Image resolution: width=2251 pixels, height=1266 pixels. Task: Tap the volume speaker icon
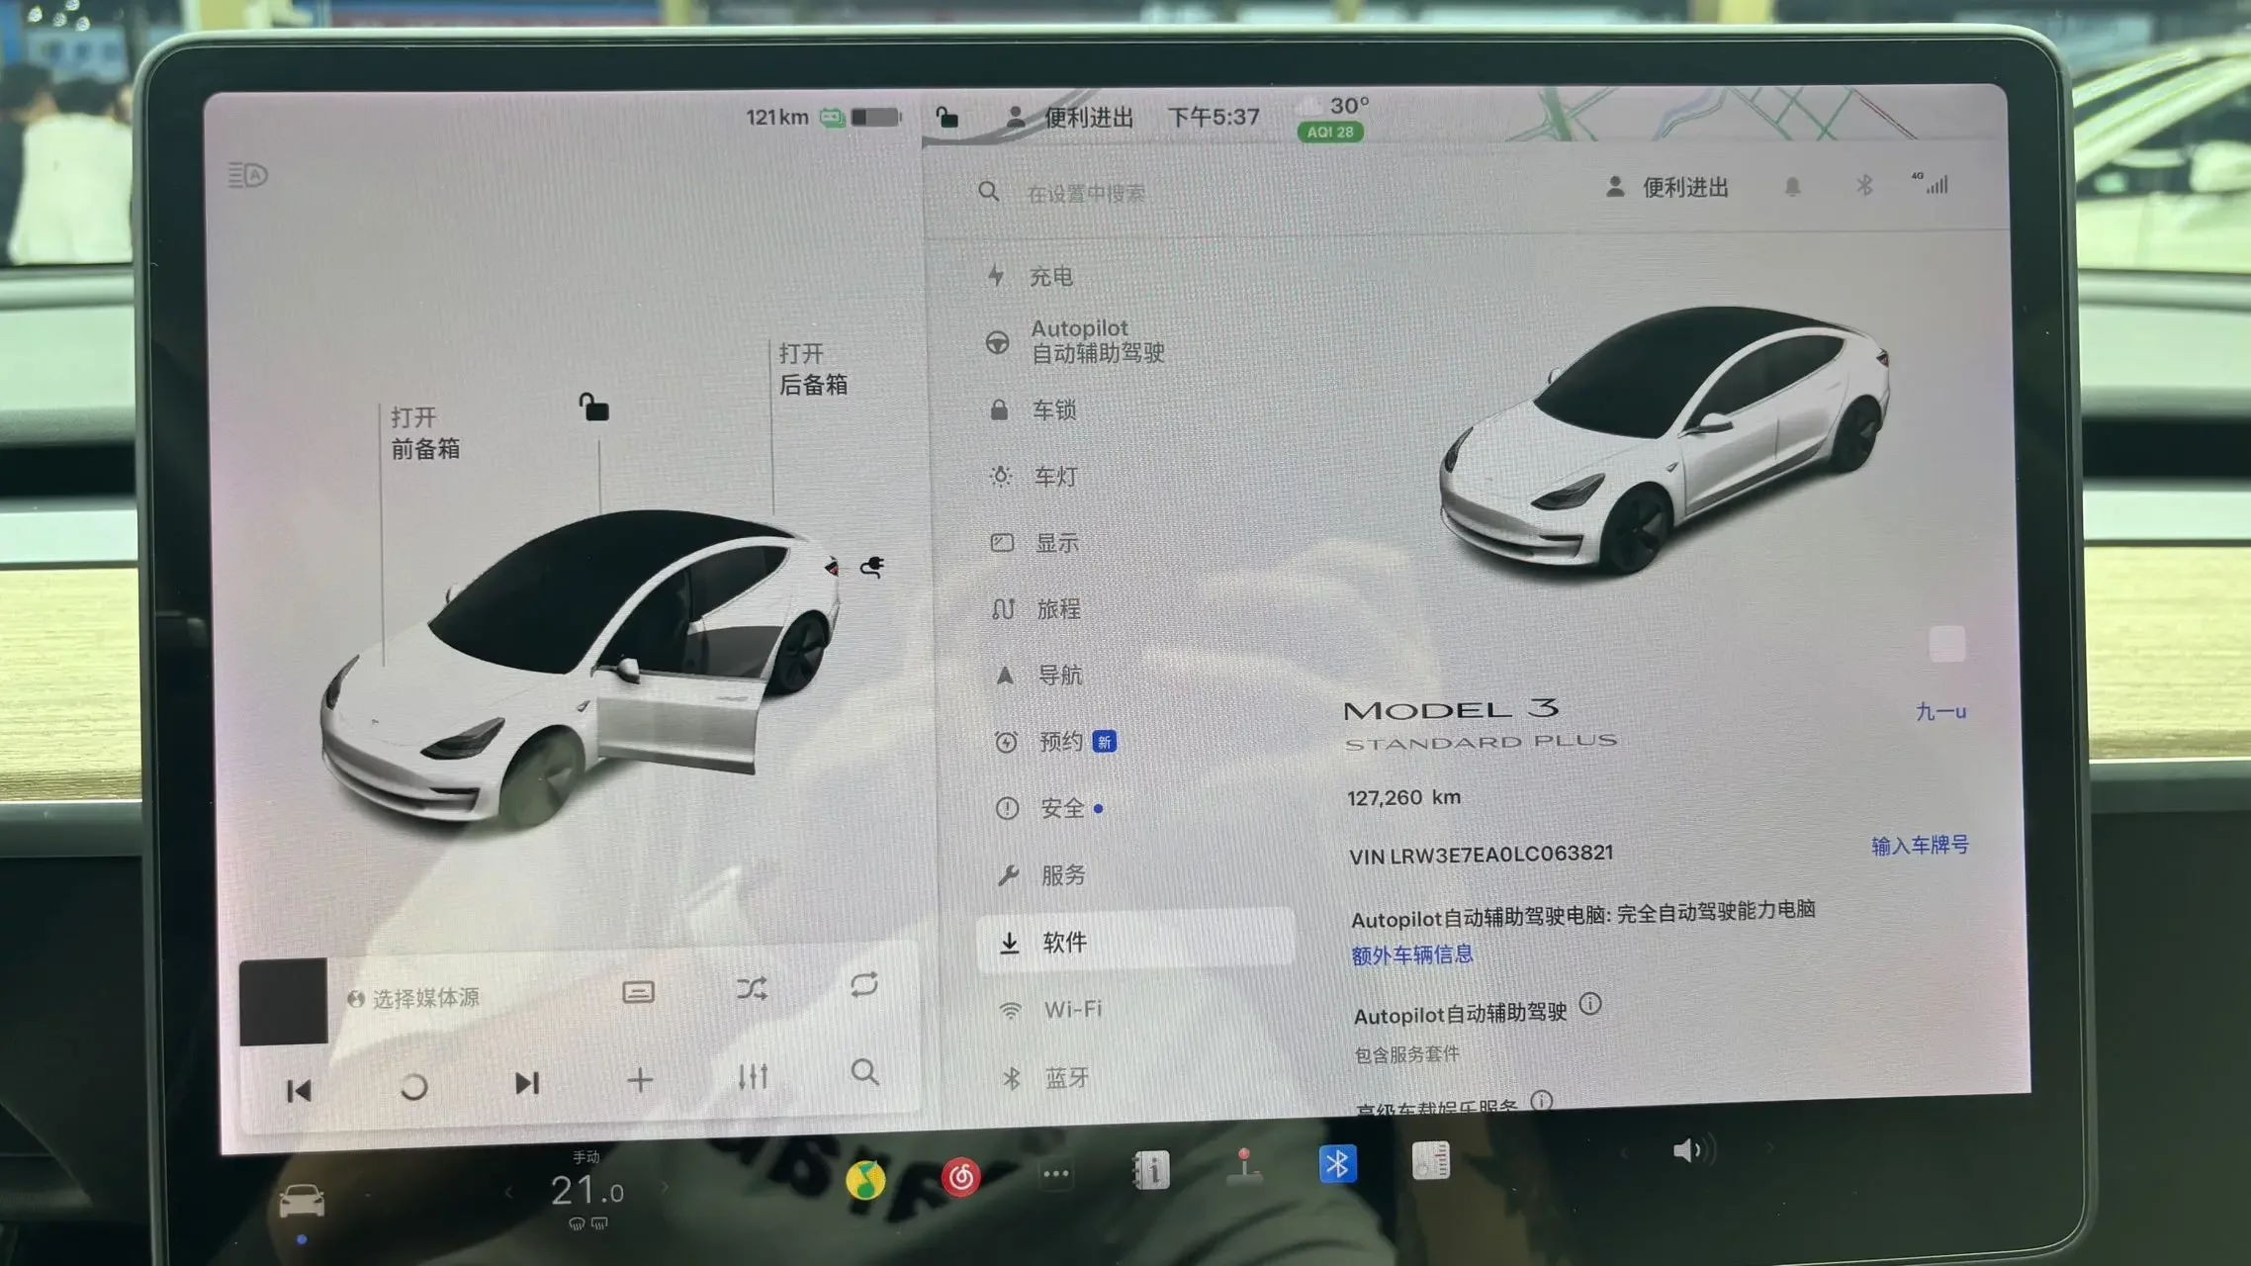click(1692, 1150)
